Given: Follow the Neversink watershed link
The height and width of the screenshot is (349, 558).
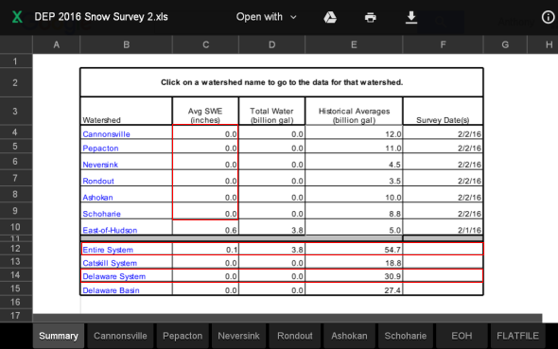Looking at the screenshot, I should coord(100,165).
